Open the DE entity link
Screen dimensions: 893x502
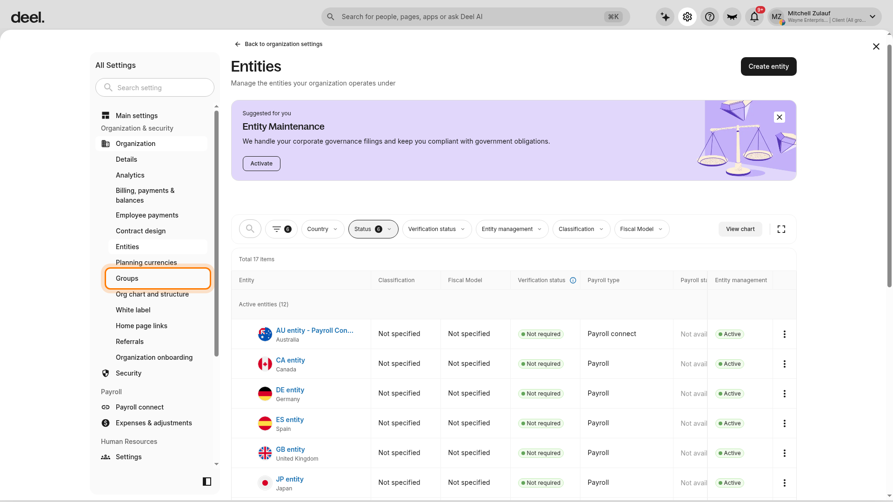point(290,390)
